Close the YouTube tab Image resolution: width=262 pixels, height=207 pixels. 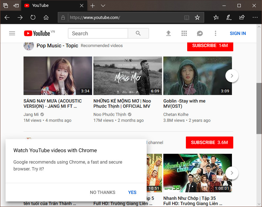82,6
